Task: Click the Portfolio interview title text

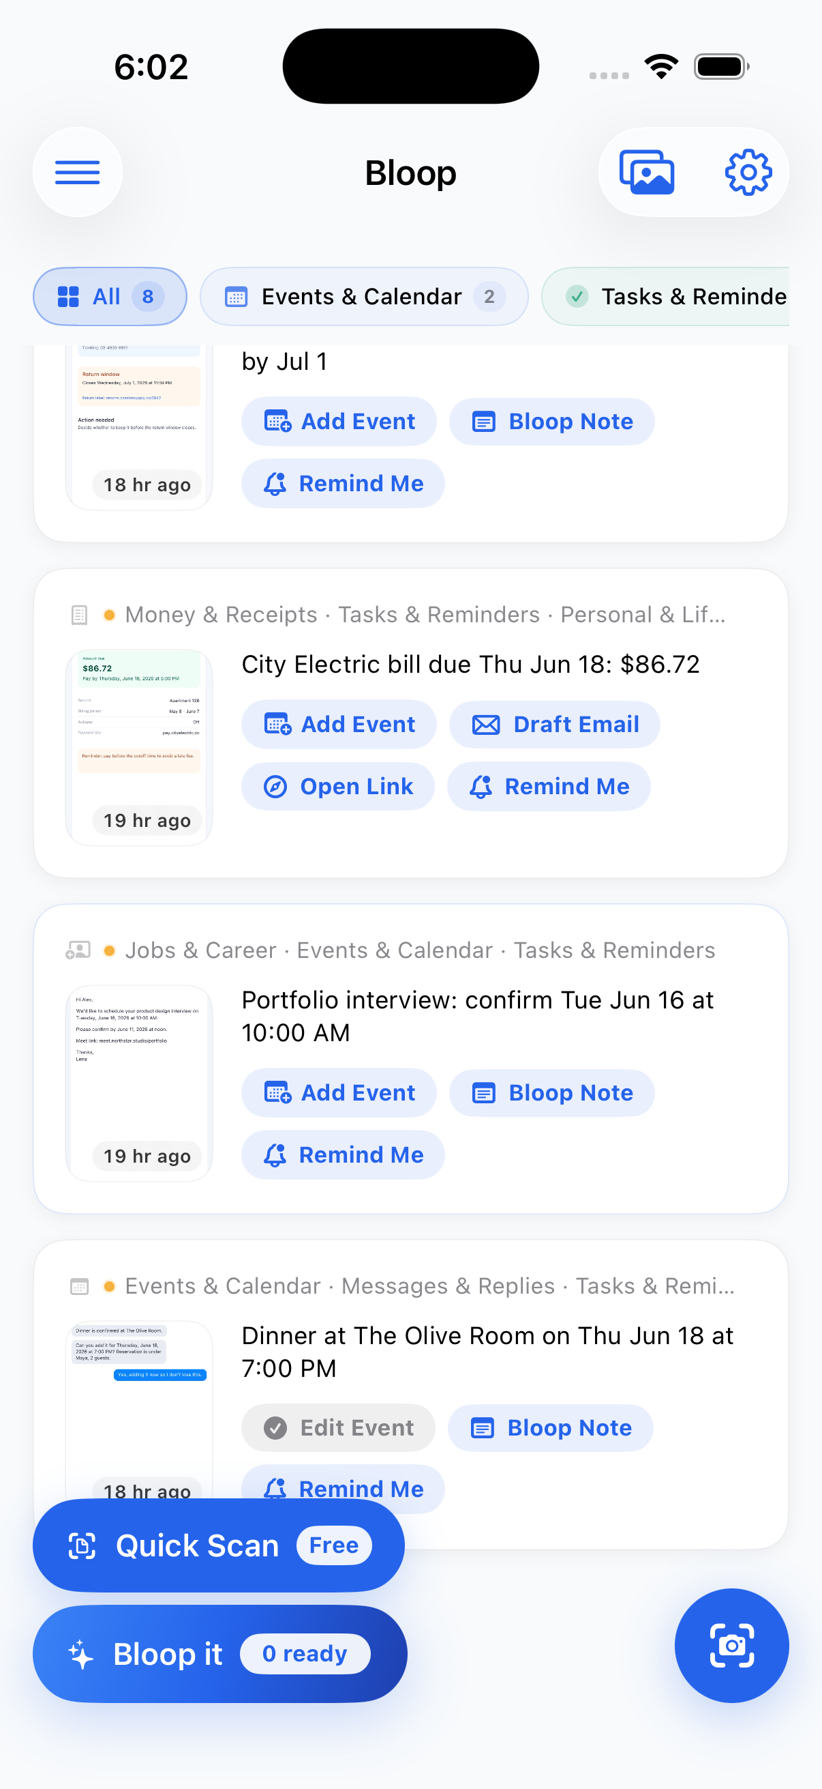Action: tap(477, 1016)
